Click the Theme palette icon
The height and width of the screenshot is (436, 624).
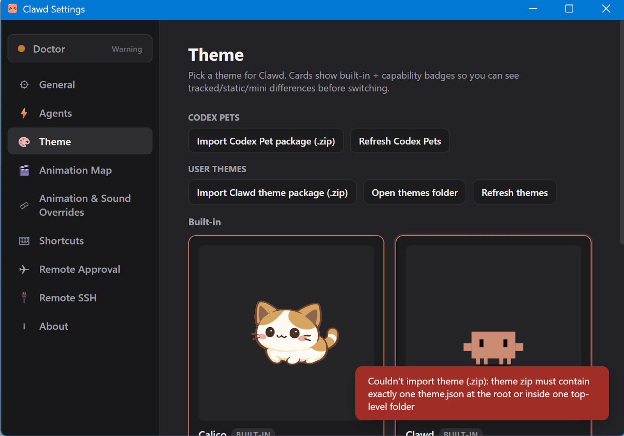tap(24, 142)
